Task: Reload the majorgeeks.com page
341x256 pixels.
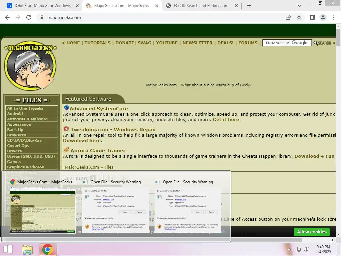Action: click(x=29, y=17)
